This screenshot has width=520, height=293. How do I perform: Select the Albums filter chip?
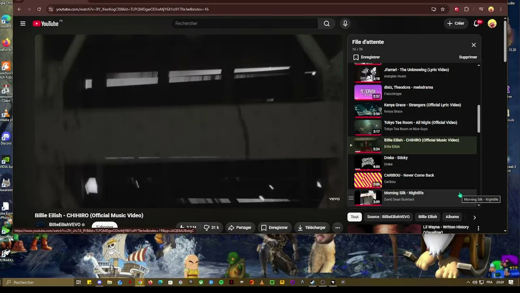(x=452, y=217)
